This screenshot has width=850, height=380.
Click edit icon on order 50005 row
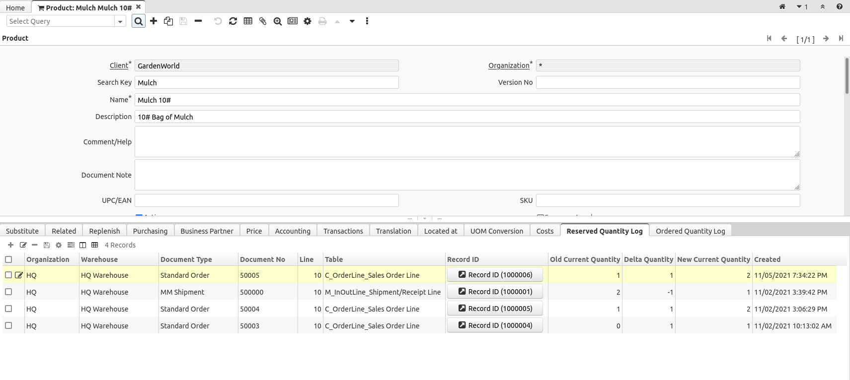pyautogui.click(x=19, y=275)
